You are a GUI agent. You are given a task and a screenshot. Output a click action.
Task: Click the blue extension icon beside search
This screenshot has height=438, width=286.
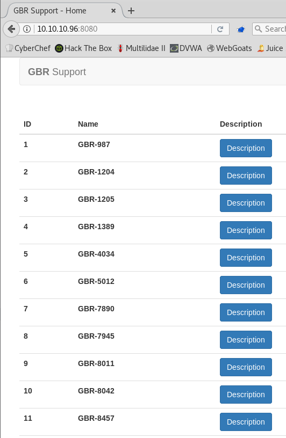click(241, 29)
